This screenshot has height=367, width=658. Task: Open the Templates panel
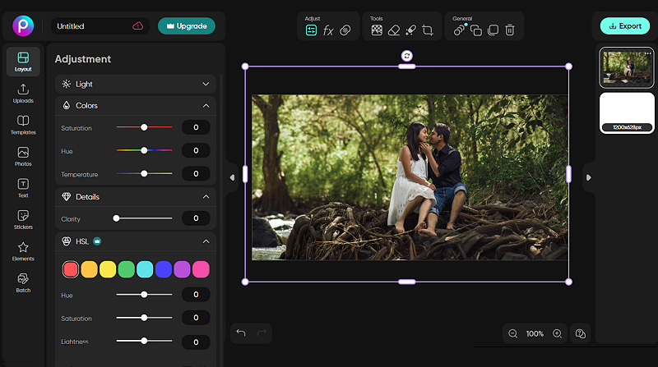pyautogui.click(x=23, y=125)
